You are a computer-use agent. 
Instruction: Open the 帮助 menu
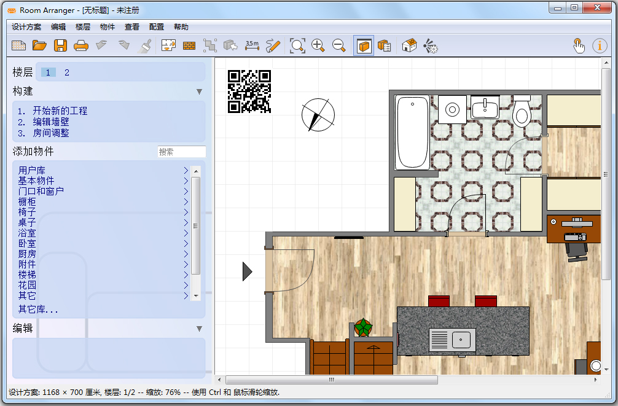point(181,27)
